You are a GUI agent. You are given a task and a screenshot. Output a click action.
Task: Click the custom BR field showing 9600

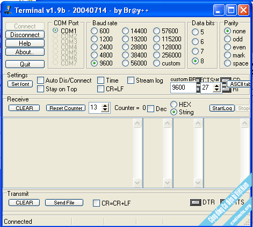pyautogui.click(x=183, y=87)
